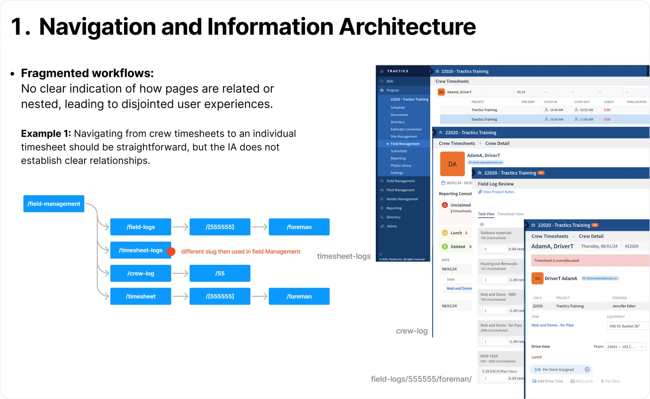This screenshot has height=399, width=650.
Task: Click the Admin icon in sidebar
Action: click(x=382, y=226)
